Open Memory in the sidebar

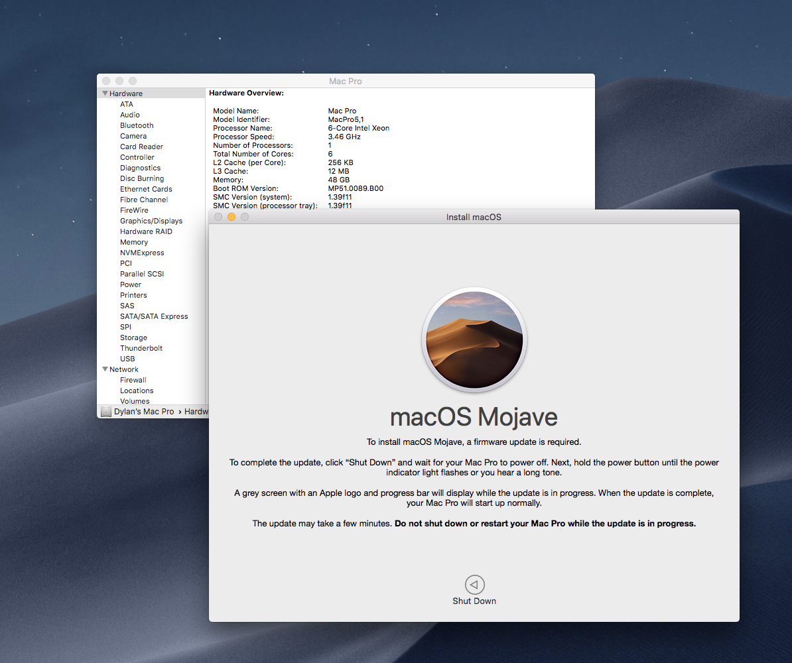pos(134,242)
